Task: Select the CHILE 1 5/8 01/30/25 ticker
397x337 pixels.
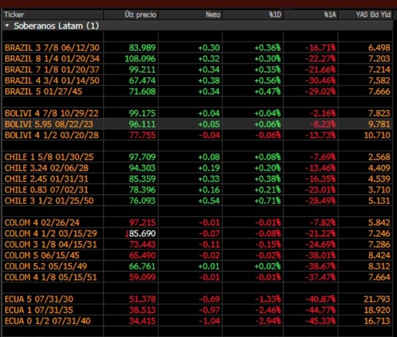Action: click(49, 157)
